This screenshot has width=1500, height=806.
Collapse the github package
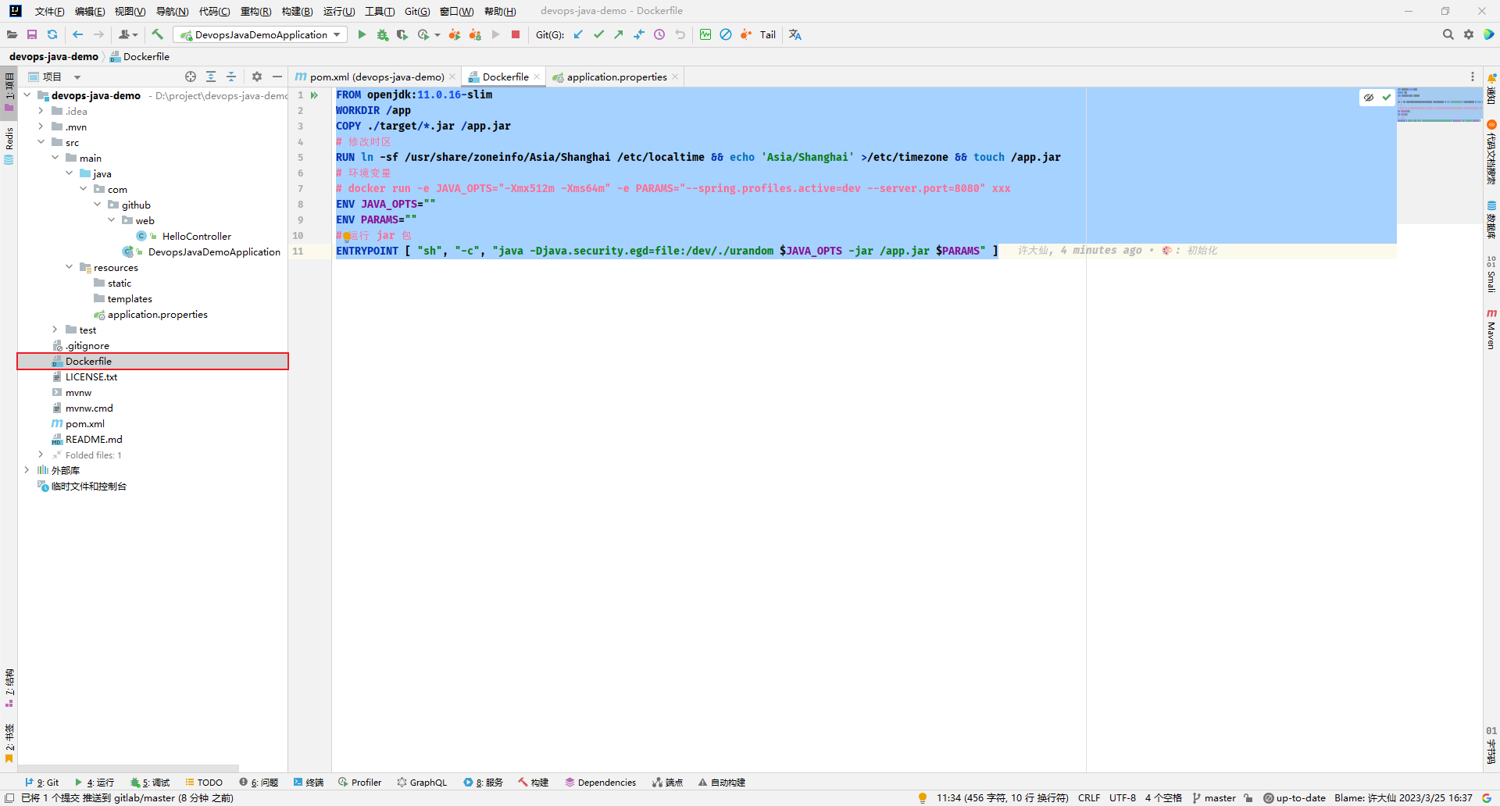pyautogui.click(x=97, y=205)
